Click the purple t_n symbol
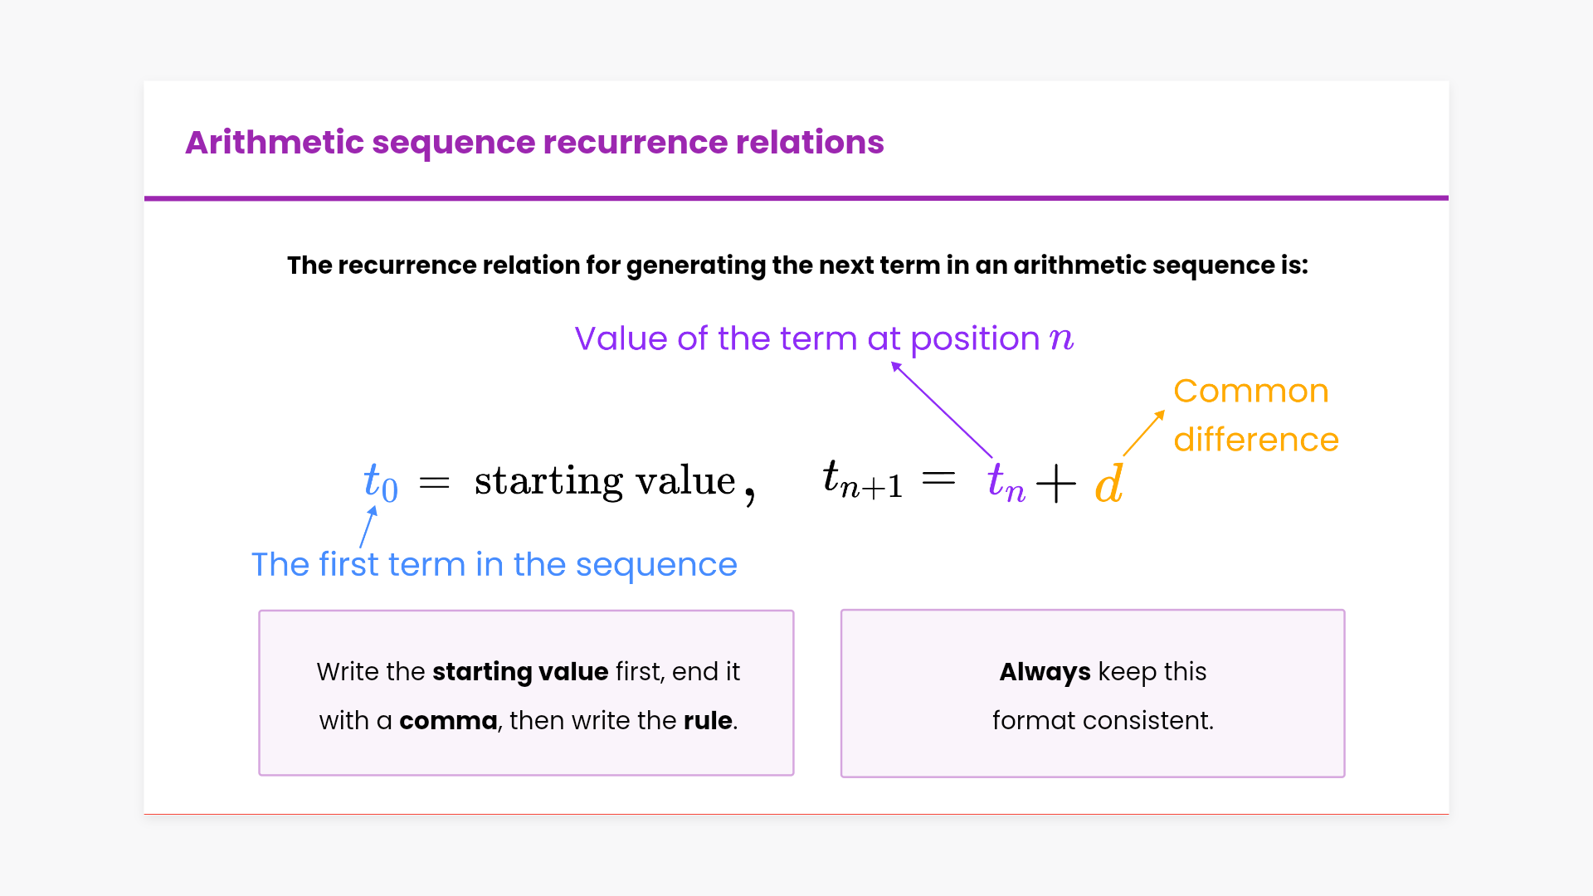The image size is (1593, 896). click(1006, 483)
